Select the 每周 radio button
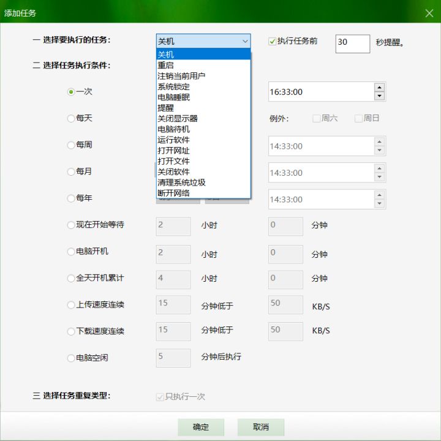Viewport: 441px width, 441px height. (71, 145)
